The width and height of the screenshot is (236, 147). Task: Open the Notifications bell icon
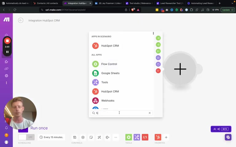pos(6,128)
